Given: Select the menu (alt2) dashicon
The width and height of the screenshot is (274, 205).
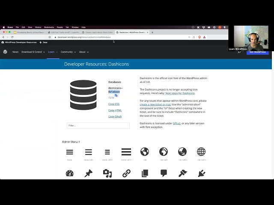Looking at the screenshot, I should point(107,152).
